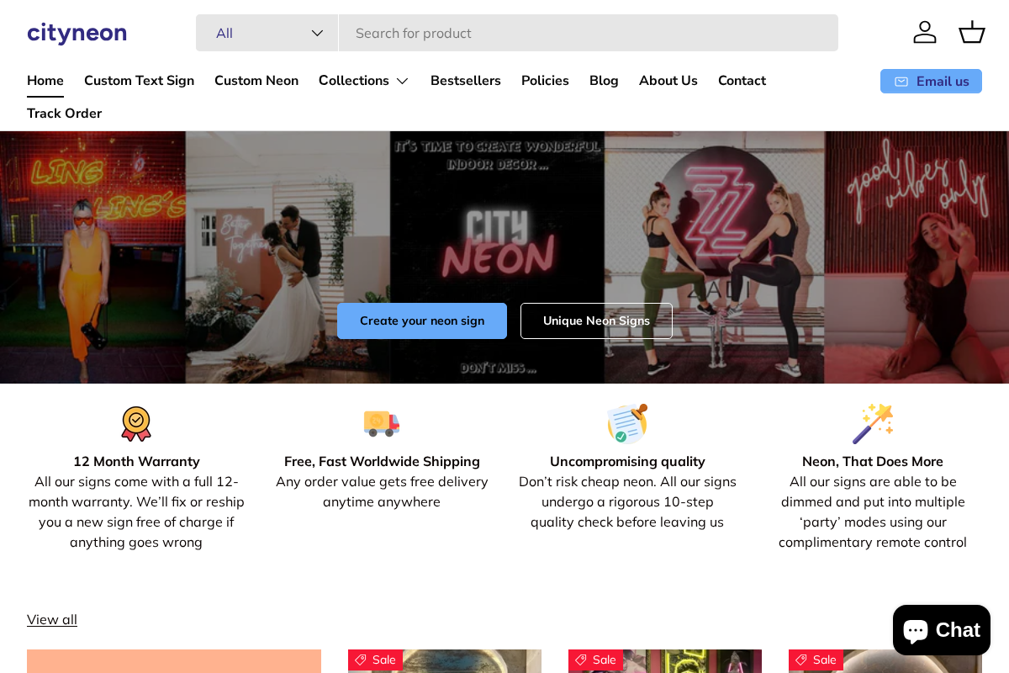Open the shopping basket icon
1009x673 pixels.
(x=972, y=32)
